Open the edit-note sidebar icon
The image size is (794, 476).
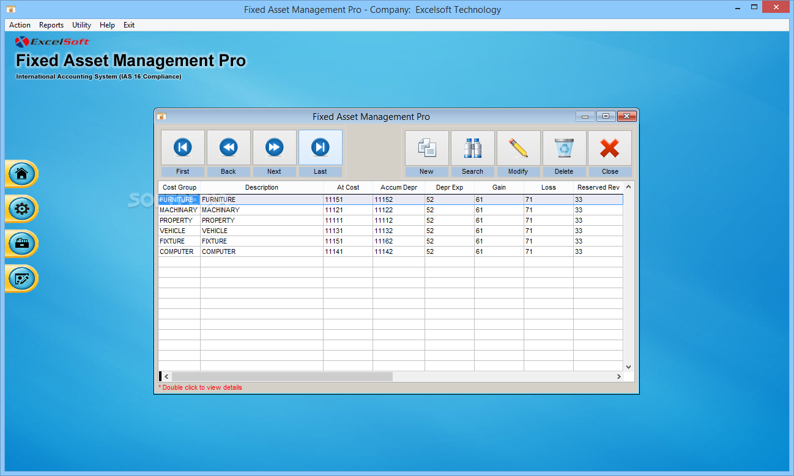[21, 278]
